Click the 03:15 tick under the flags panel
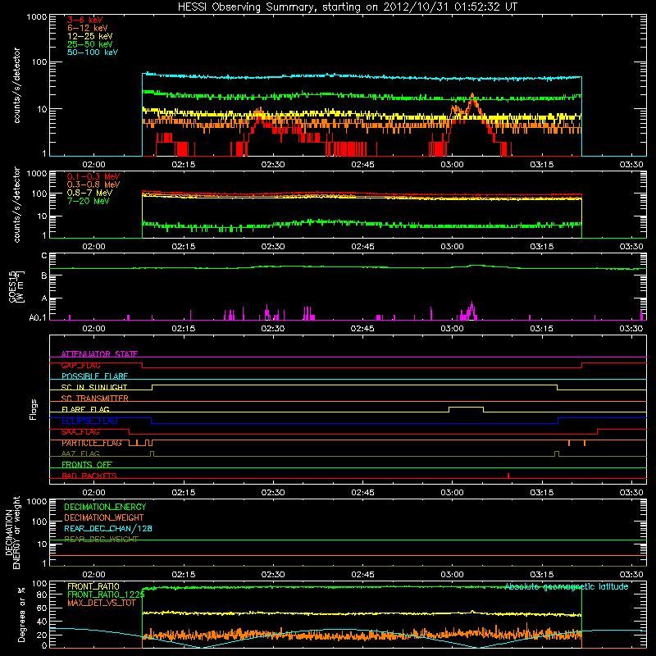 [542, 493]
